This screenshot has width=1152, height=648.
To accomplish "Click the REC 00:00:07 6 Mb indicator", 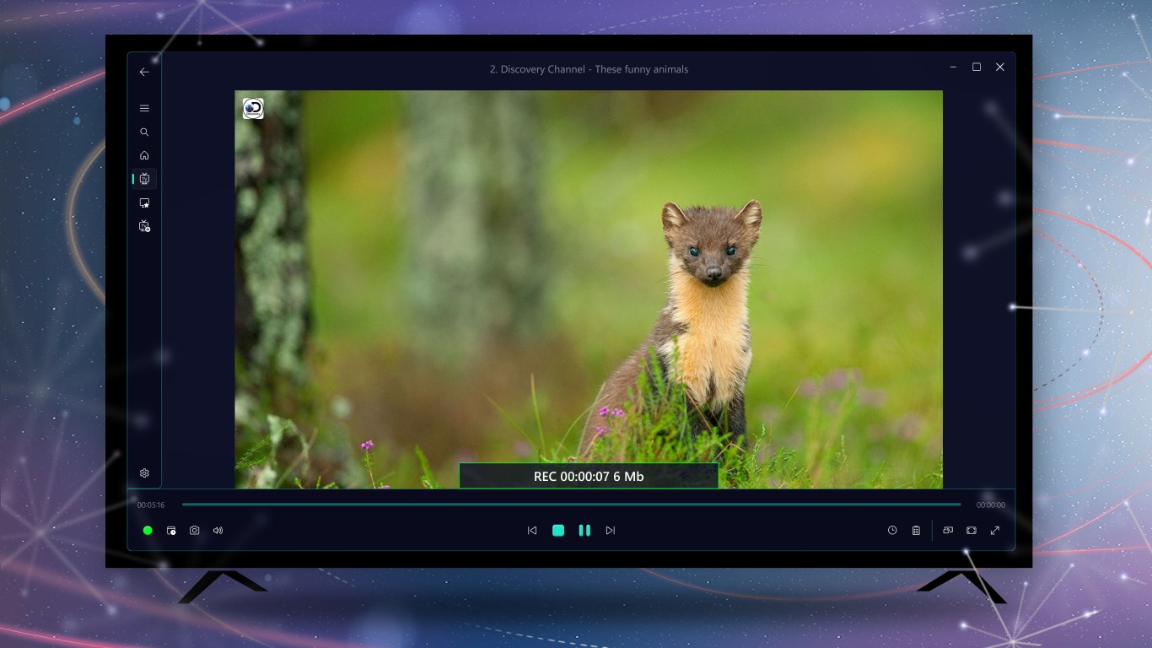I will (589, 476).
